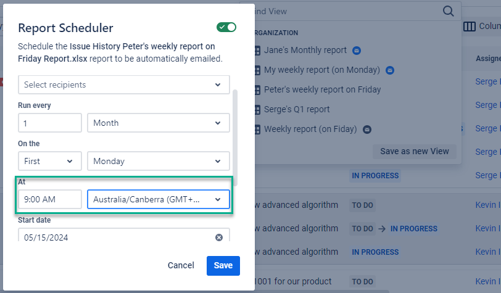Select Peter's weekly report on Friday view
Image resolution: width=501 pixels, height=293 pixels.
[x=322, y=89]
